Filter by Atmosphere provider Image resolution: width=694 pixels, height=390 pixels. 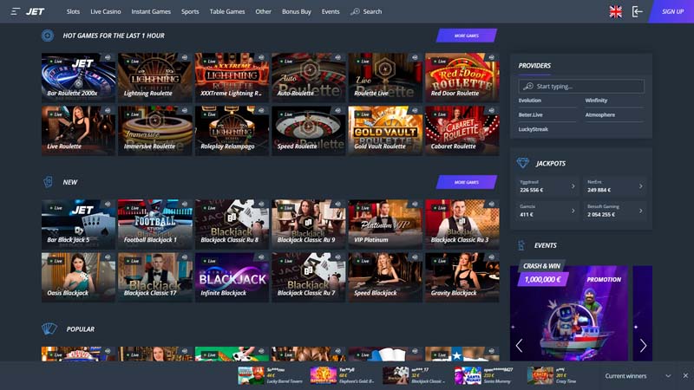click(x=600, y=115)
